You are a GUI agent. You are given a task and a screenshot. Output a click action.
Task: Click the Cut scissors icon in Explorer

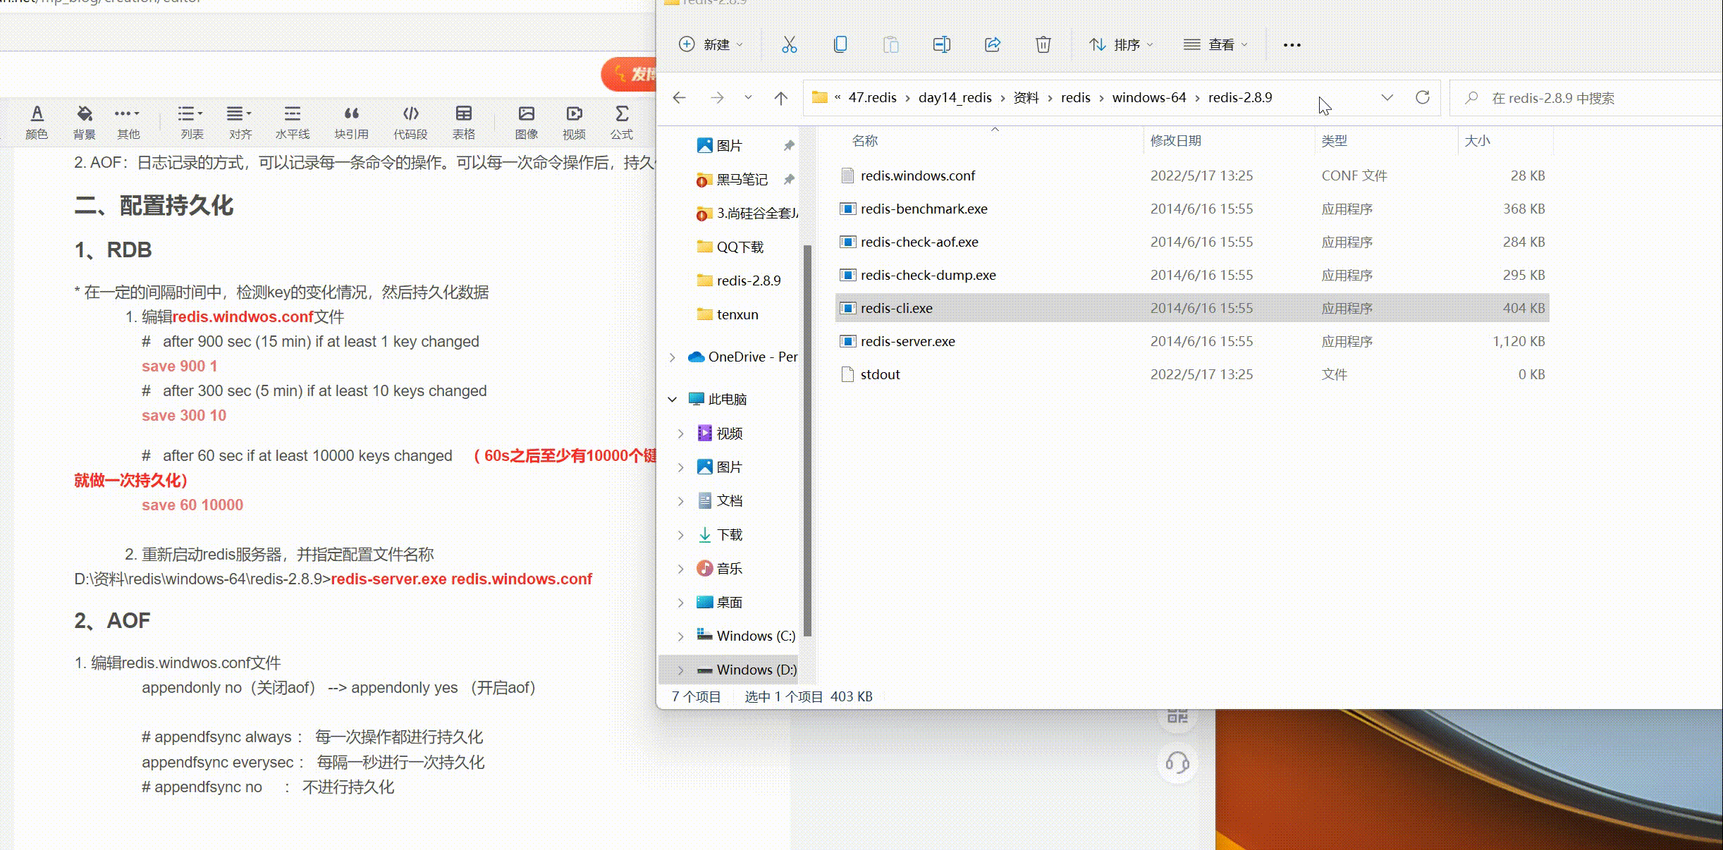click(x=789, y=44)
